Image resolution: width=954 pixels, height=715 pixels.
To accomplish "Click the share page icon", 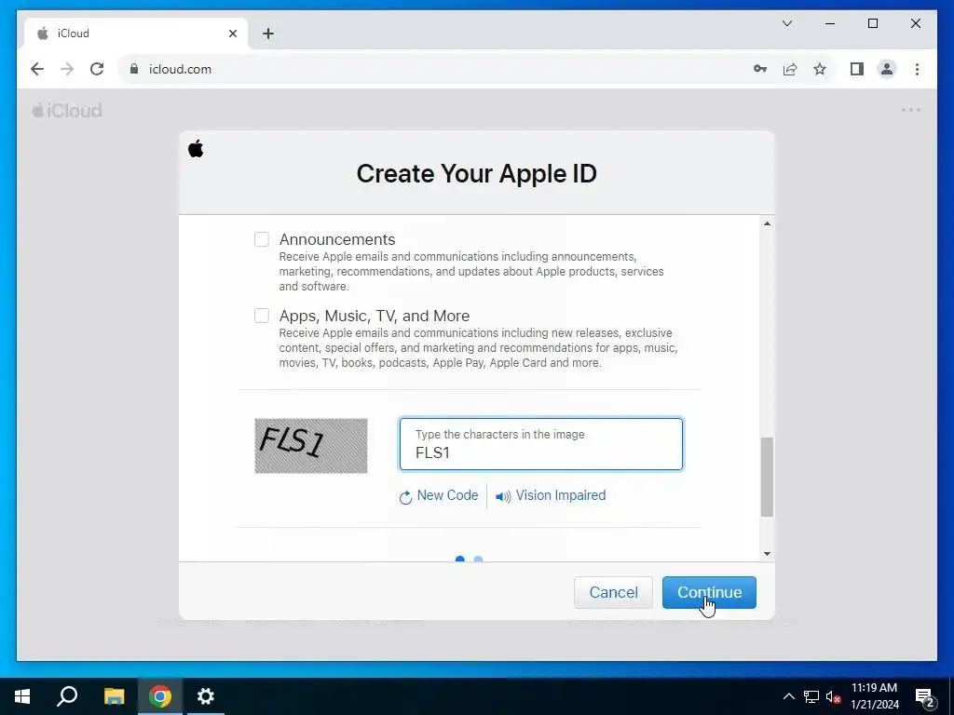I will coord(790,69).
